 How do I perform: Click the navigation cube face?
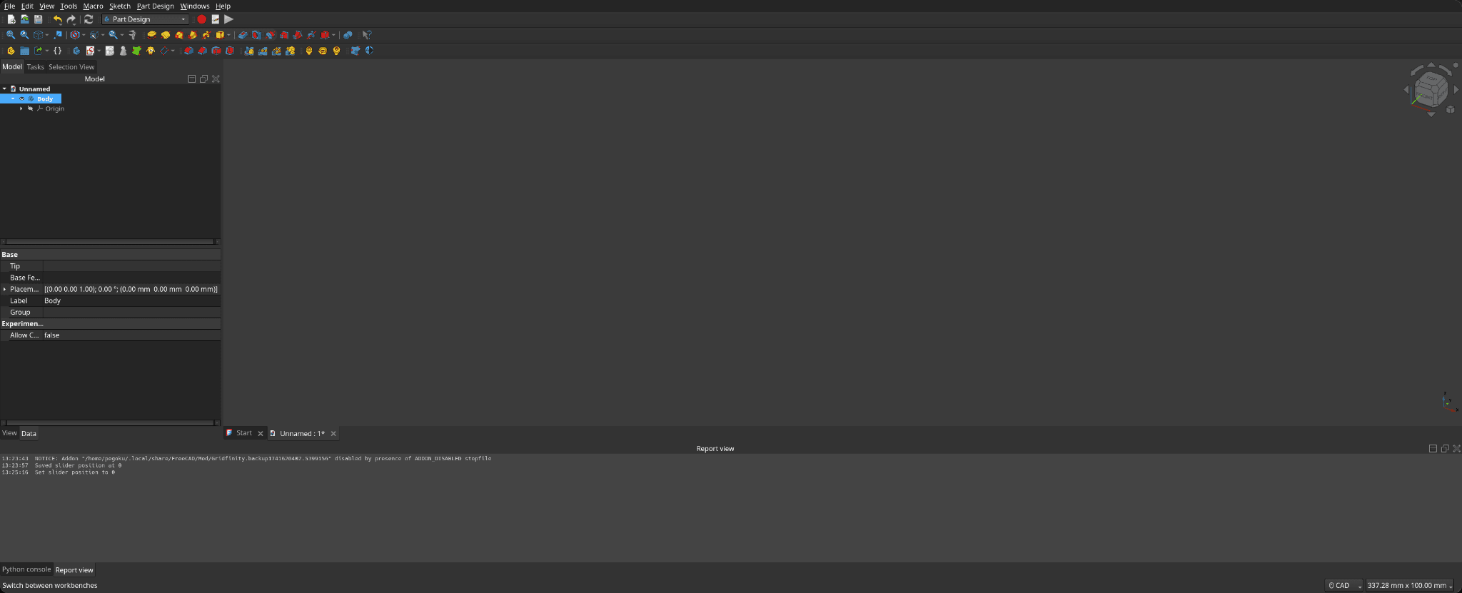[x=1431, y=90]
